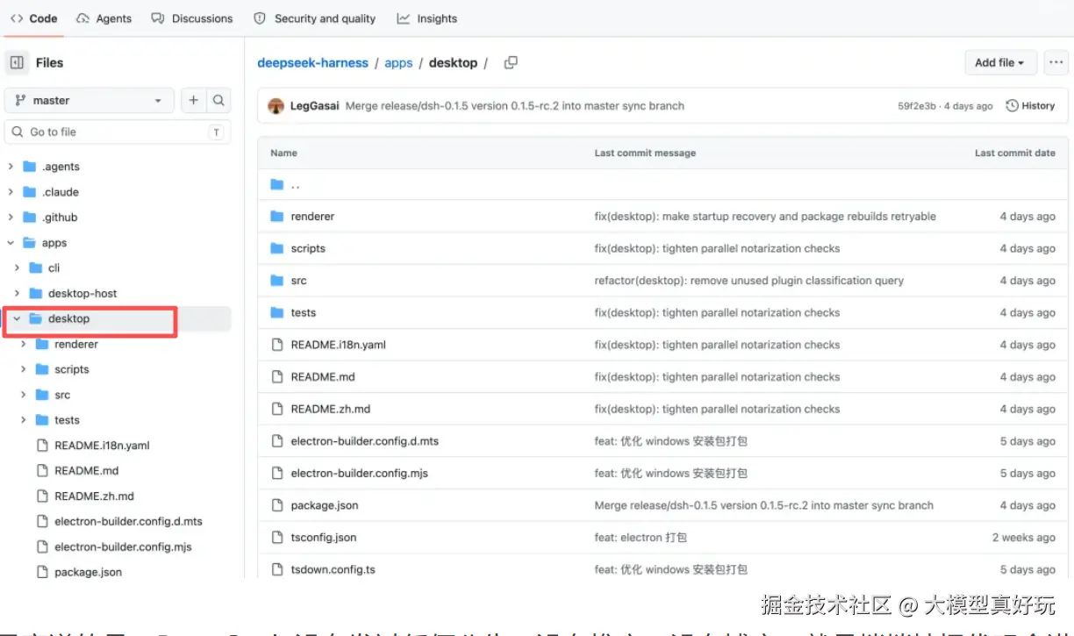Expand the .github folder in tree

tap(11, 218)
